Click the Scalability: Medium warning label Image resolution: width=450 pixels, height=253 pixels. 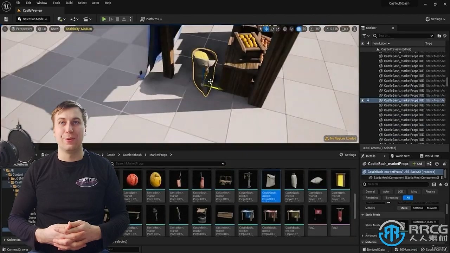[x=78, y=29]
